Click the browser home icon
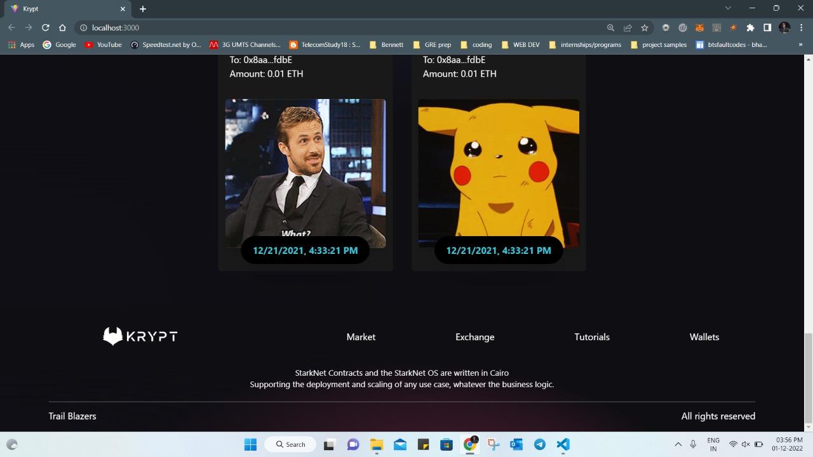Screen dimensions: 813x457 tap(62, 28)
